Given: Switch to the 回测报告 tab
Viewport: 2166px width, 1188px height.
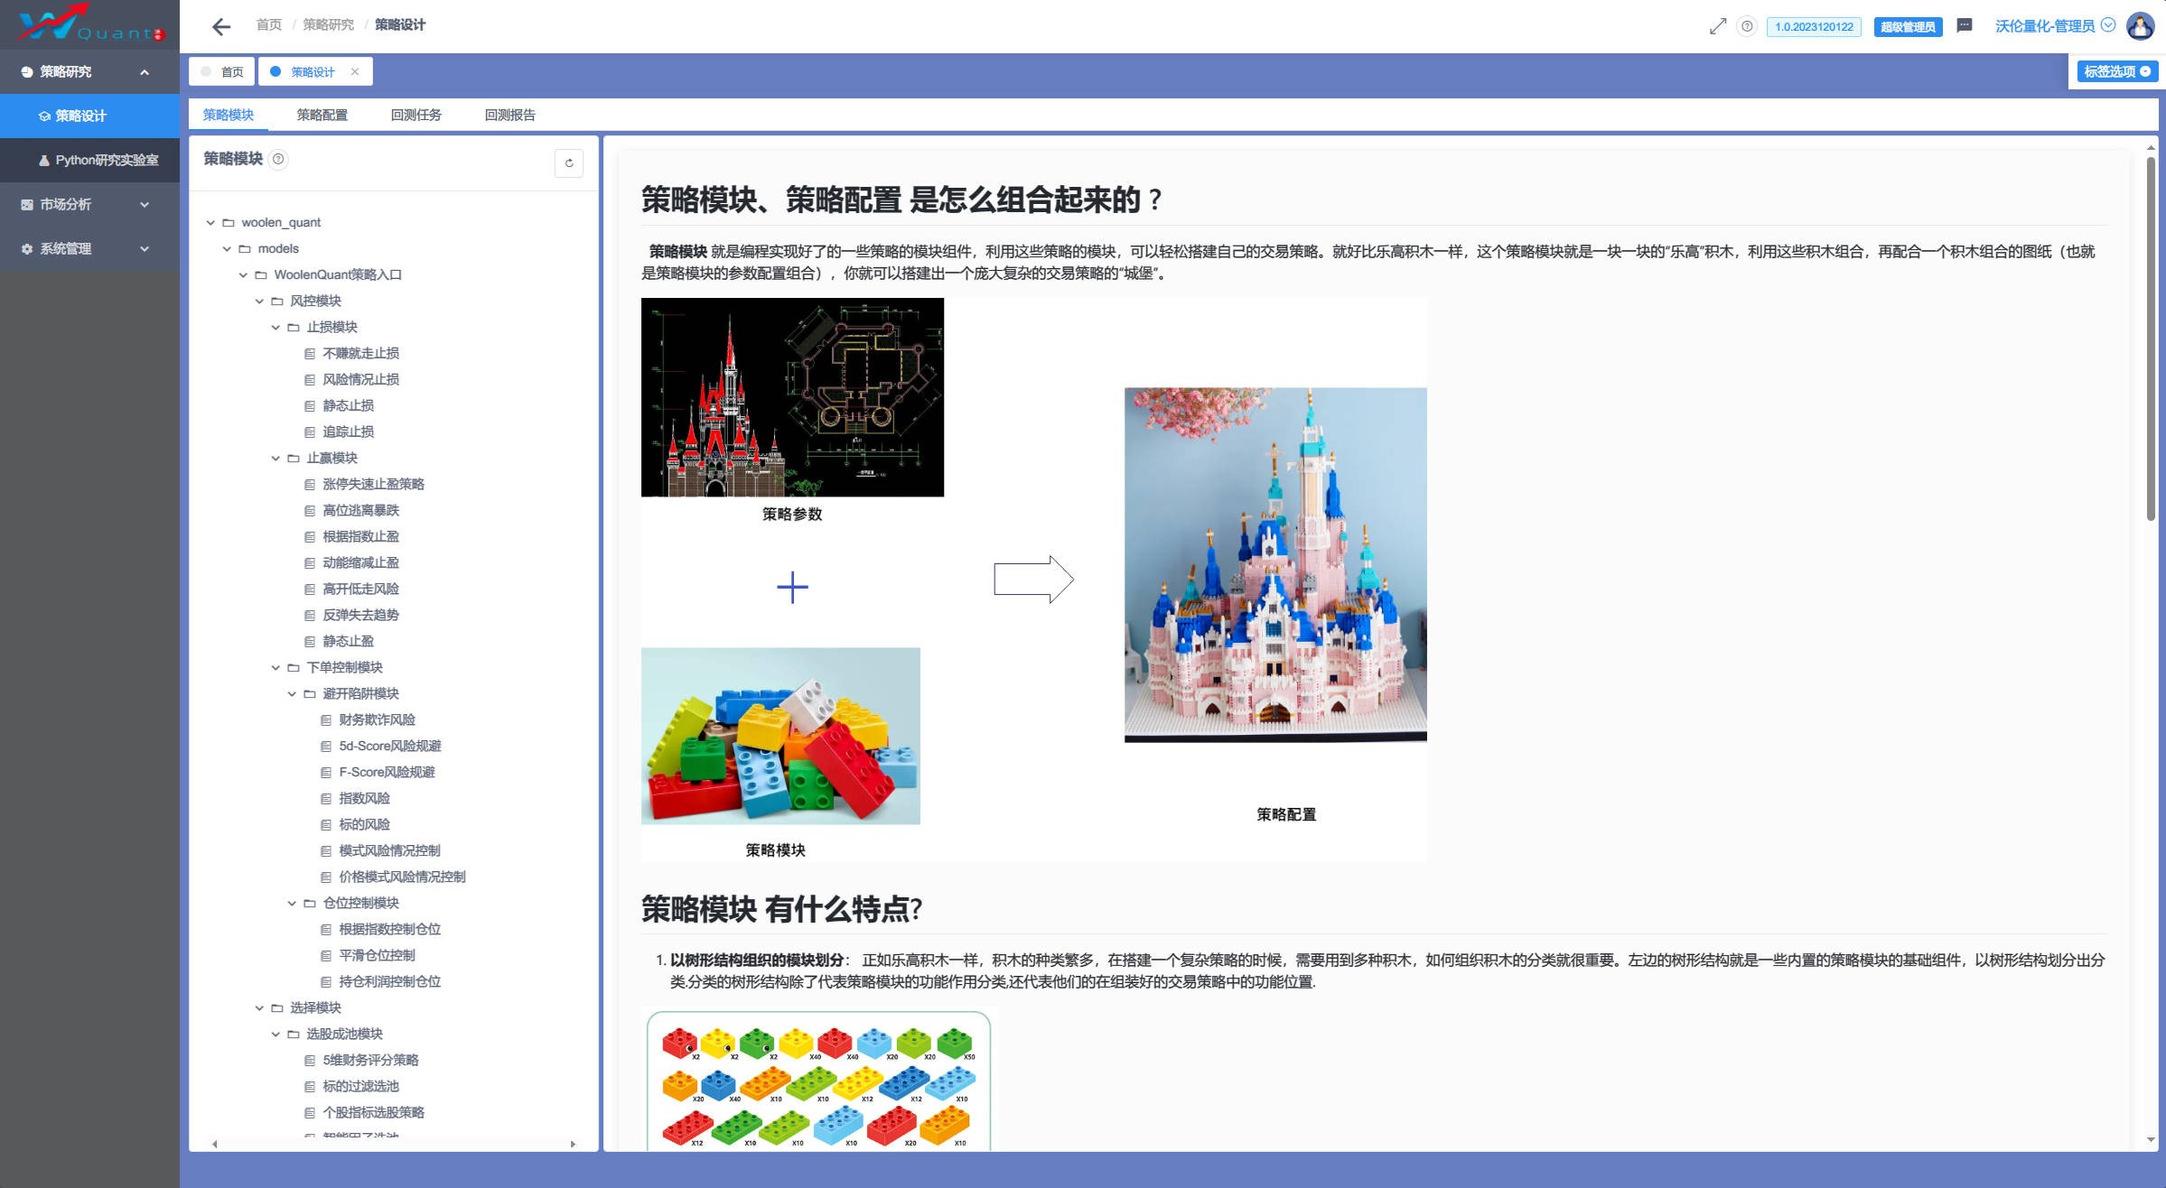Looking at the screenshot, I should (509, 115).
